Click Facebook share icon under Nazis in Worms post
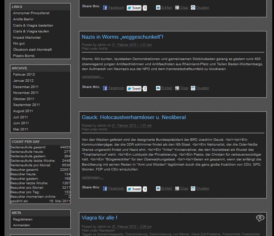 (x=105, y=88)
